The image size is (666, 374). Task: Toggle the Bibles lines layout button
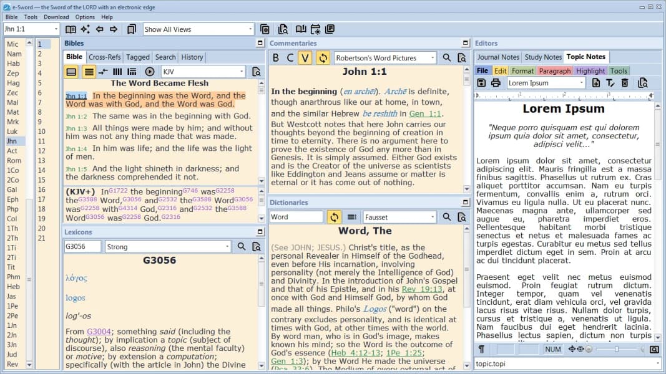(x=89, y=72)
